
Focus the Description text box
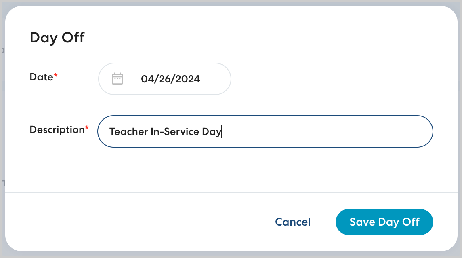pyautogui.click(x=265, y=131)
